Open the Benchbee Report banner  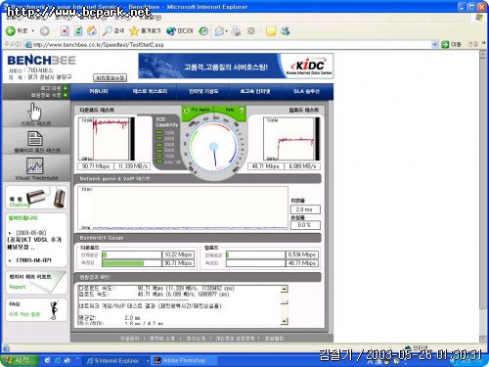(36, 282)
